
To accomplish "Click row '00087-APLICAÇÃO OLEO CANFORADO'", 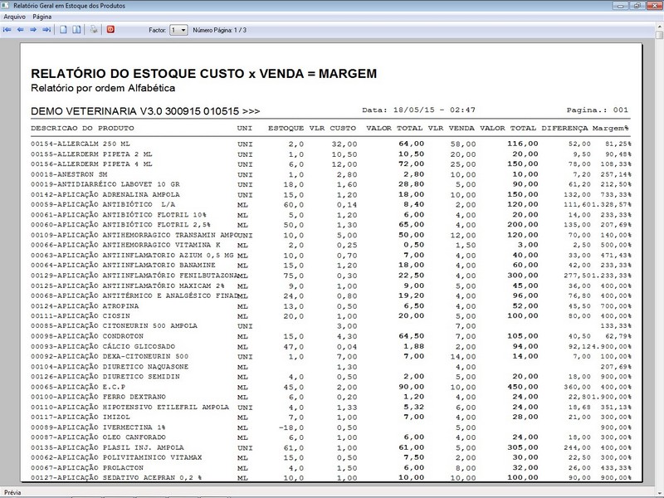I will click(330, 437).
